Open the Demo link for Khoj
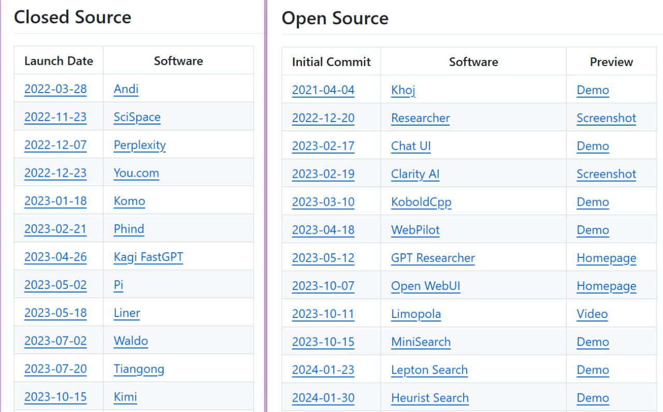 [x=593, y=90]
